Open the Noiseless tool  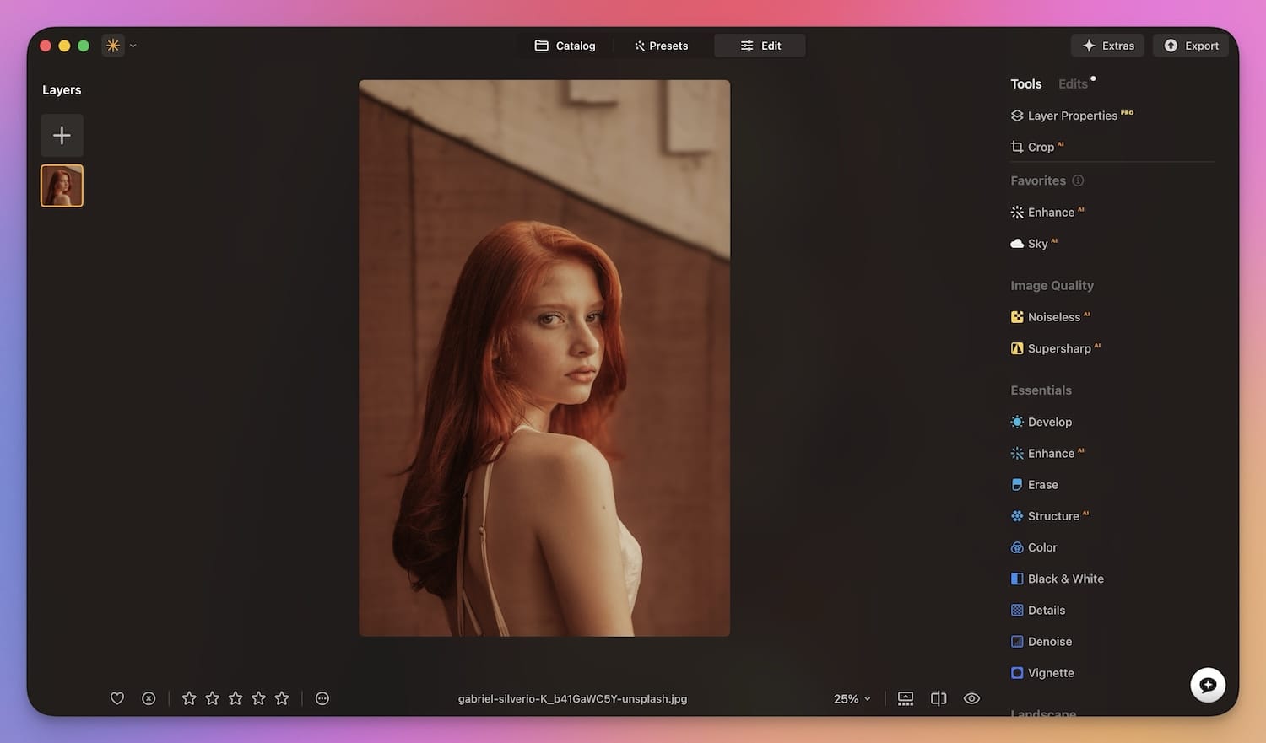click(x=1051, y=317)
